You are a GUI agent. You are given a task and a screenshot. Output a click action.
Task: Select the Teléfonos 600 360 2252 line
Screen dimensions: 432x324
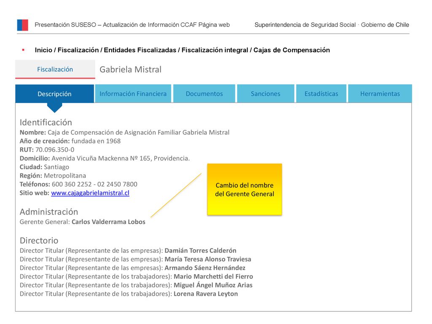[78, 184]
